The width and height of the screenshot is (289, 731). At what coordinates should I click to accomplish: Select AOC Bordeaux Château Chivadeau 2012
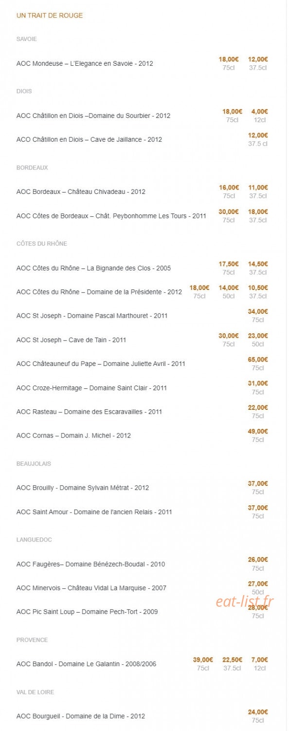(x=81, y=192)
